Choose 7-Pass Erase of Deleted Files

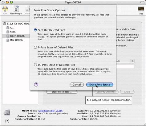(x=35, y=47)
